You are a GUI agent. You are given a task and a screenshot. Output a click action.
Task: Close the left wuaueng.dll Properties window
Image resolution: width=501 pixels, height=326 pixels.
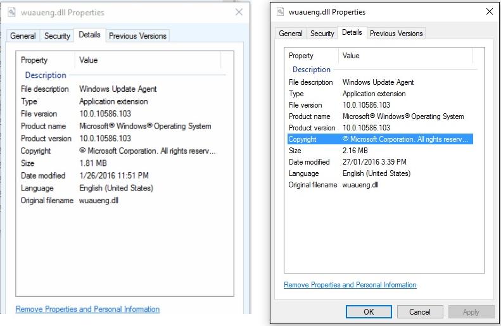pyautogui.click(x=239, y=12)
